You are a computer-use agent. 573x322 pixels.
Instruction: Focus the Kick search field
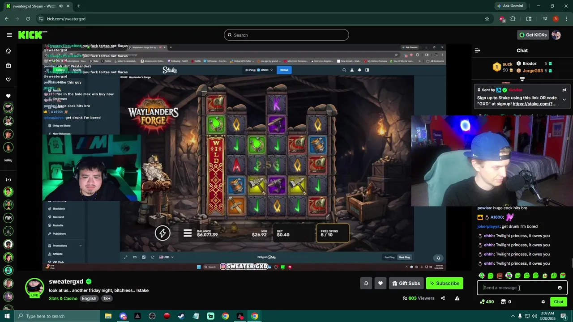[286, 35]
